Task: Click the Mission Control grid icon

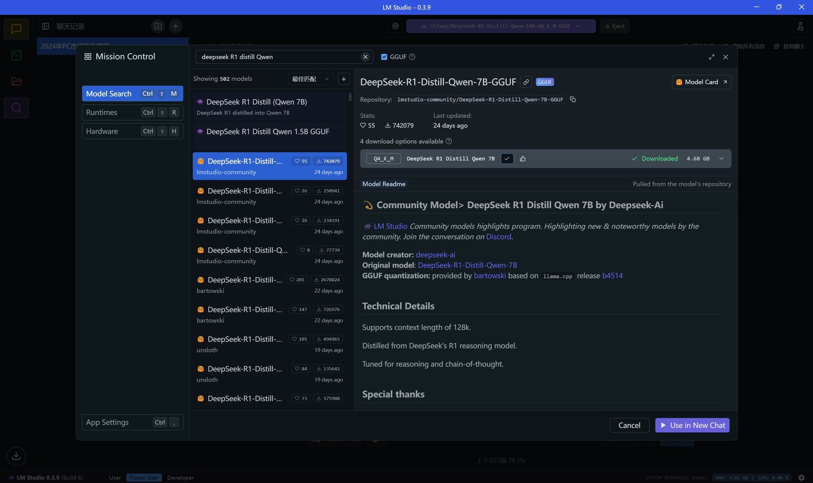Action: (x=88, y=57)
